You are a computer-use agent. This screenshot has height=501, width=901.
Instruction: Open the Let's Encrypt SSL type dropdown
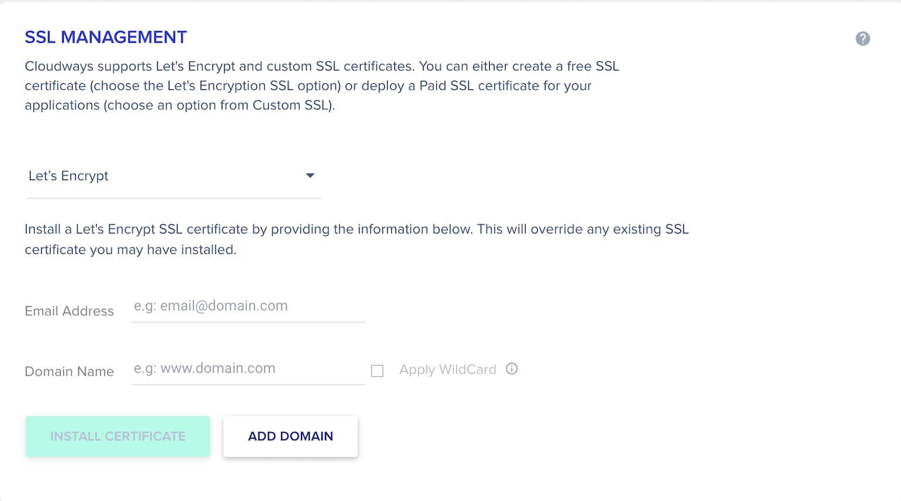pyautogui.click(x=173, y=176)
